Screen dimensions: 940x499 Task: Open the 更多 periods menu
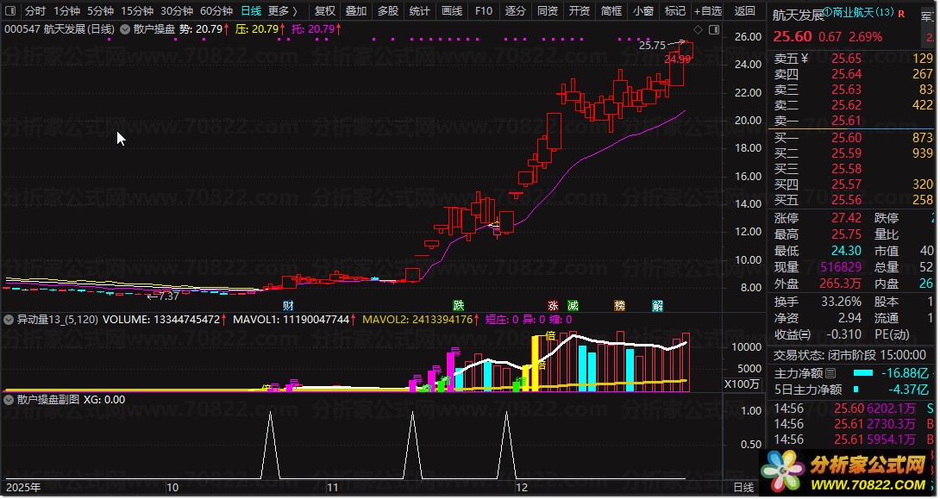point(283,11)
